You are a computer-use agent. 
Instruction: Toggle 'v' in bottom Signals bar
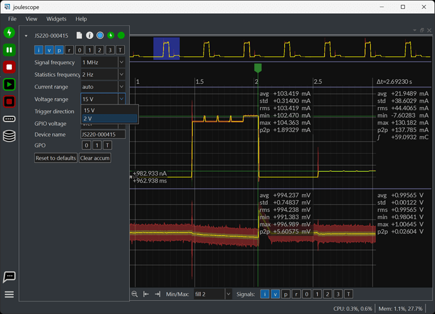pos(275,294)
